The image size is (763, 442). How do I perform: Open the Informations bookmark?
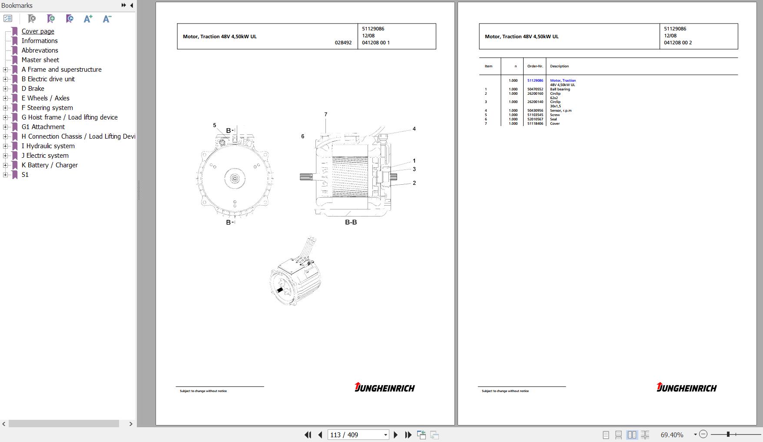(x=40, y=41)
